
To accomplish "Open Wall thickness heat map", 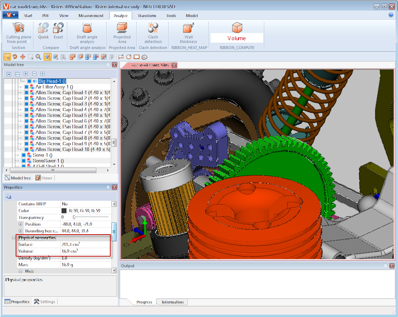I will pos(189,33).
